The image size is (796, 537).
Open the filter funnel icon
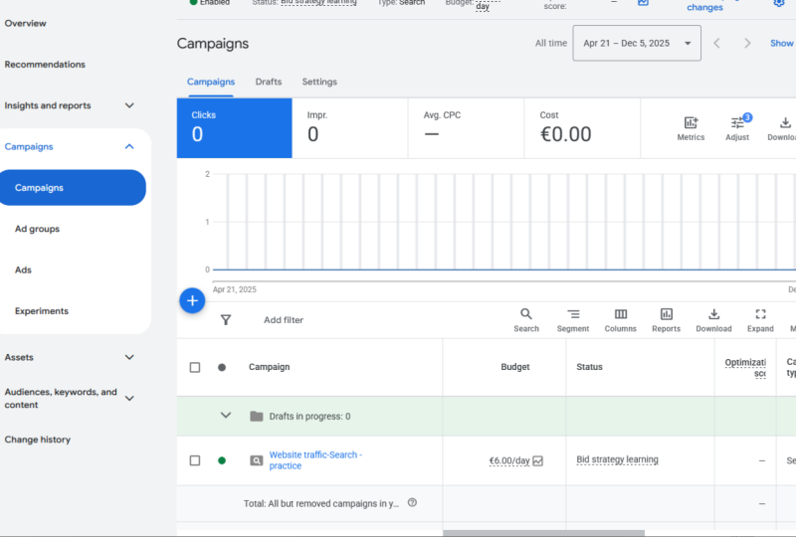(226, 320)
